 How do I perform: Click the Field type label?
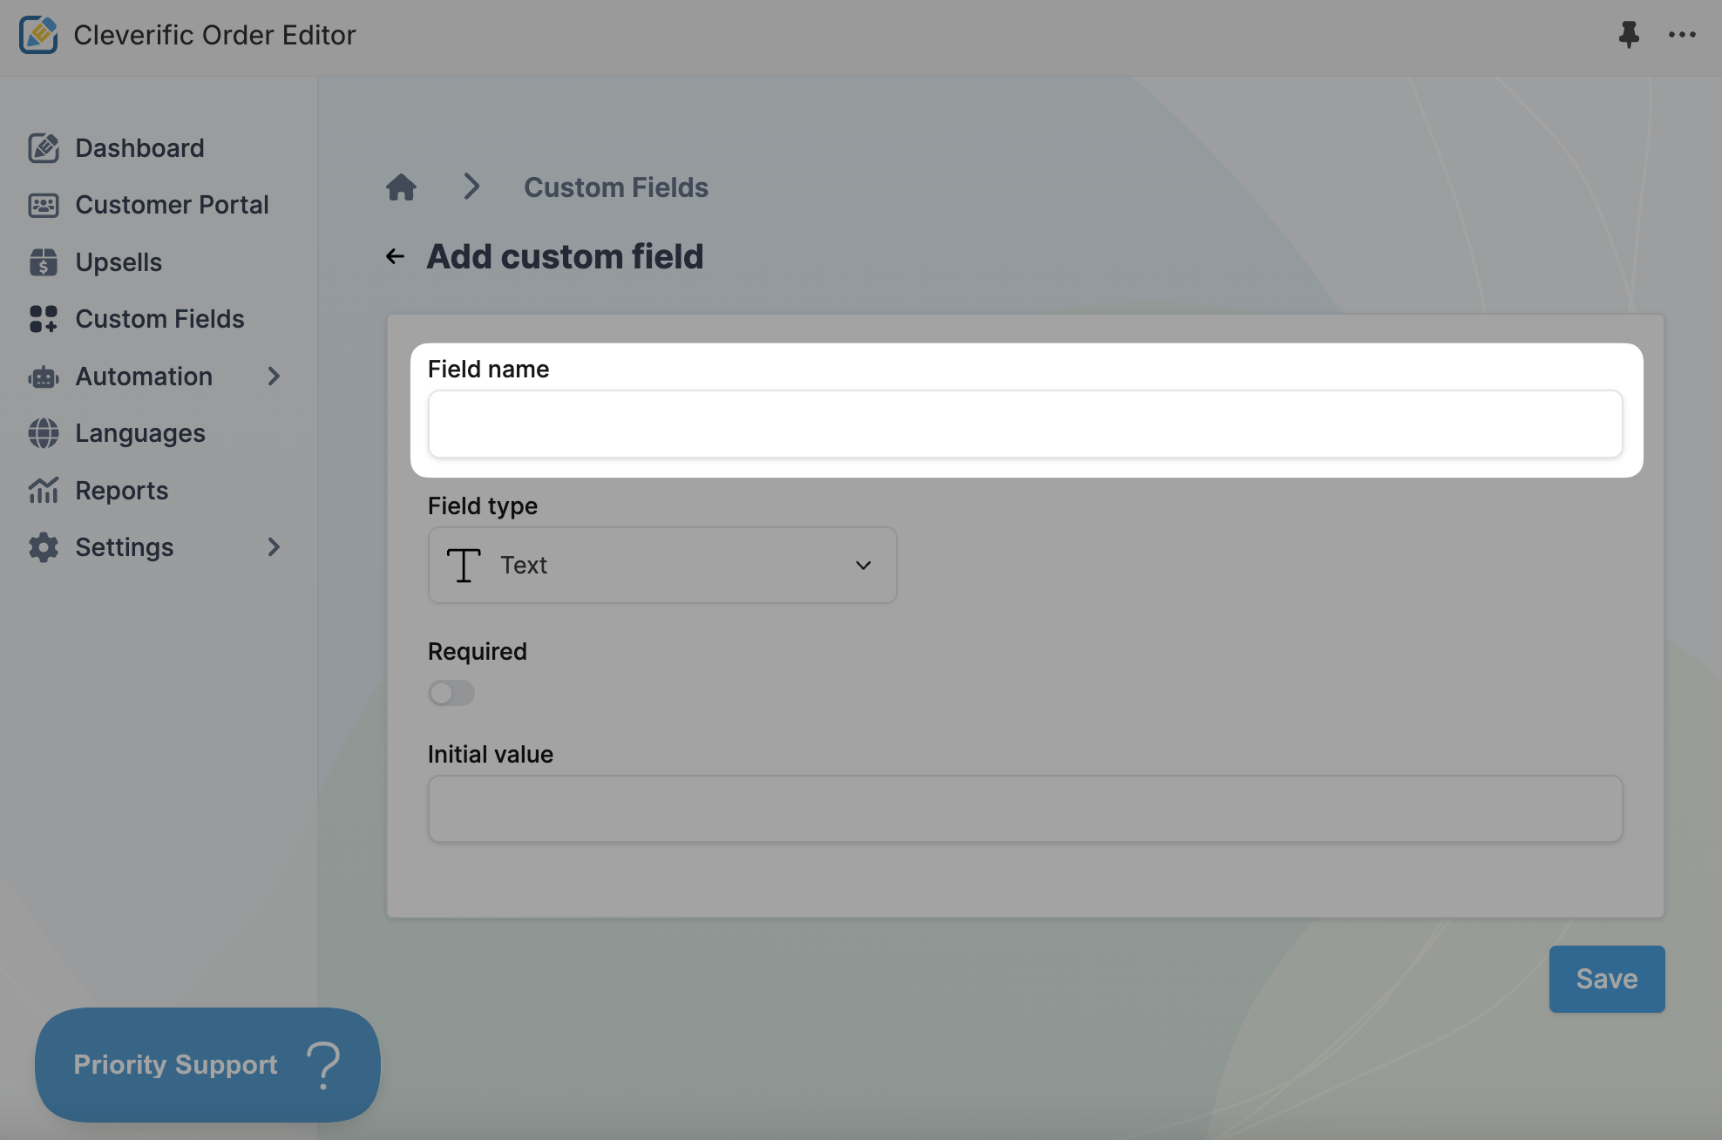tap(483, 506)
